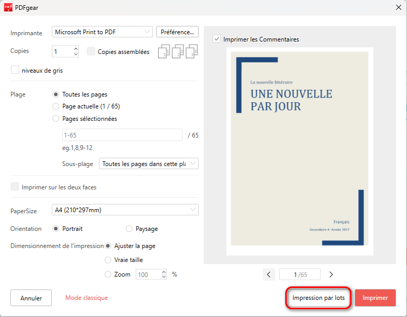Choose Vraie taille scaling option
The width and height of the screenshot is (407, 317).
(x=108, y=260)
